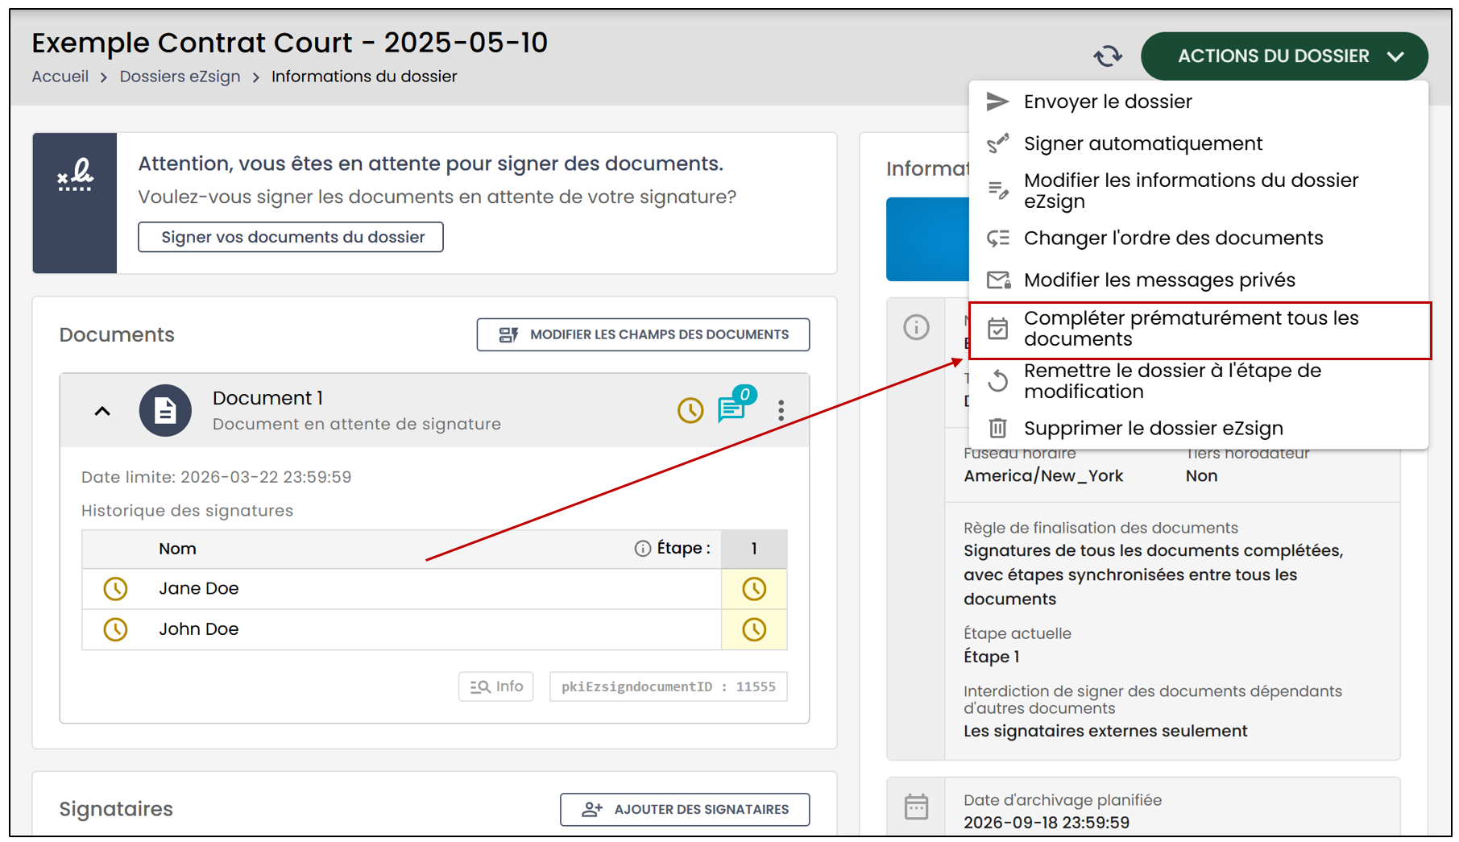1459x842 pixels.
Task: Click the Document 1 pending clock status icon
Action: (x=690, y=410)
